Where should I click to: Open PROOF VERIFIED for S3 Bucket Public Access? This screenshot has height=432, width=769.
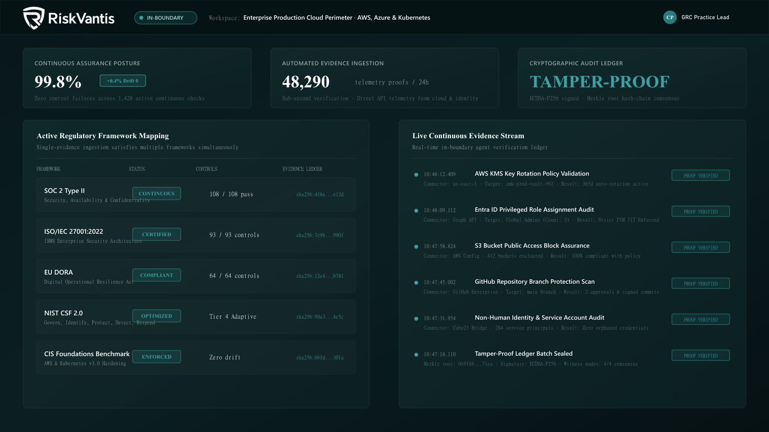click(x=701, y=248)
